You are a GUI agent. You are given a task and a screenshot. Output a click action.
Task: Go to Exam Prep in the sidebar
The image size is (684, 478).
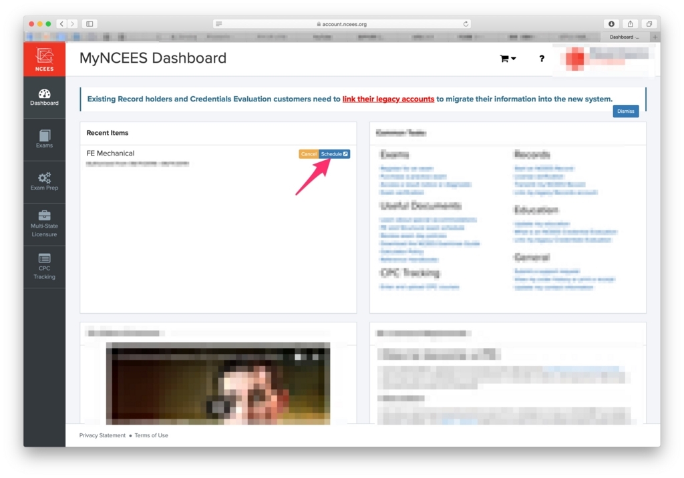click(45, 182)
